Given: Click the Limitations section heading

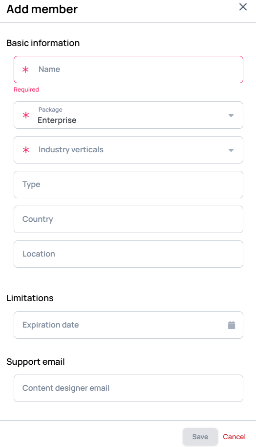Looking at the screenshot, I should click(30, 298).
